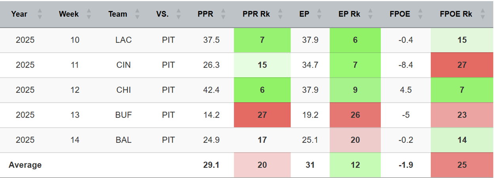Click the Week column header label
Viewport: 494px width, 178px height.
[69, 14]
